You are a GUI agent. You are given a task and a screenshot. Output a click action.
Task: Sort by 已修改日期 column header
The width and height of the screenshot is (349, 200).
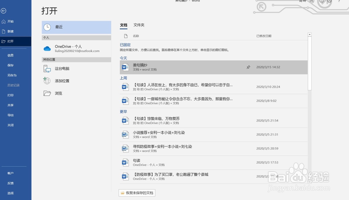[264, 36]
